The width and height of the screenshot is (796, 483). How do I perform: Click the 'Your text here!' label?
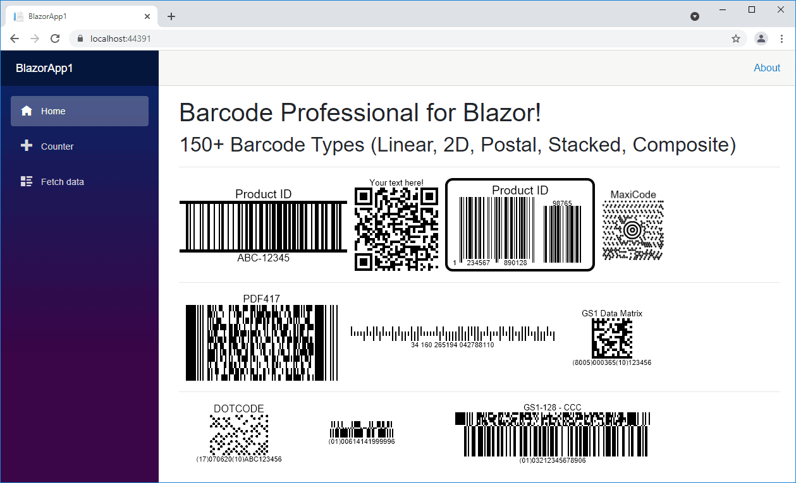pos(396,182)
